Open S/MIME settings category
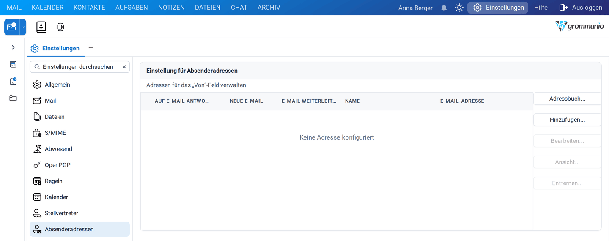The height and width of the screenshot is (241, 609). pyautogui.click(x=80, y=133)
